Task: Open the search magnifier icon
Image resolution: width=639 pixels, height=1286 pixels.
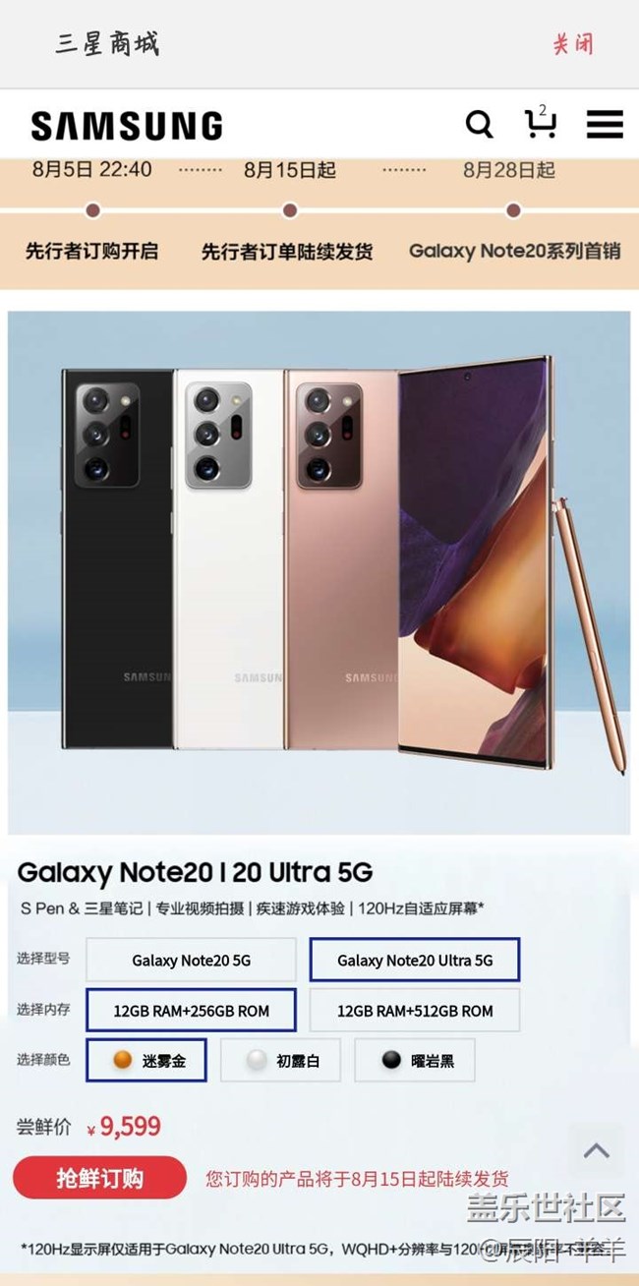Action: tap(479, 125)
